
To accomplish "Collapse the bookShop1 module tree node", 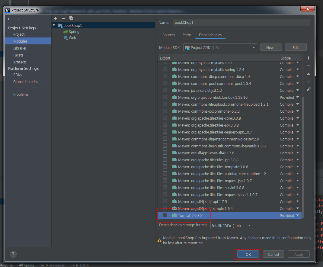I will click(x=54, y=25).
